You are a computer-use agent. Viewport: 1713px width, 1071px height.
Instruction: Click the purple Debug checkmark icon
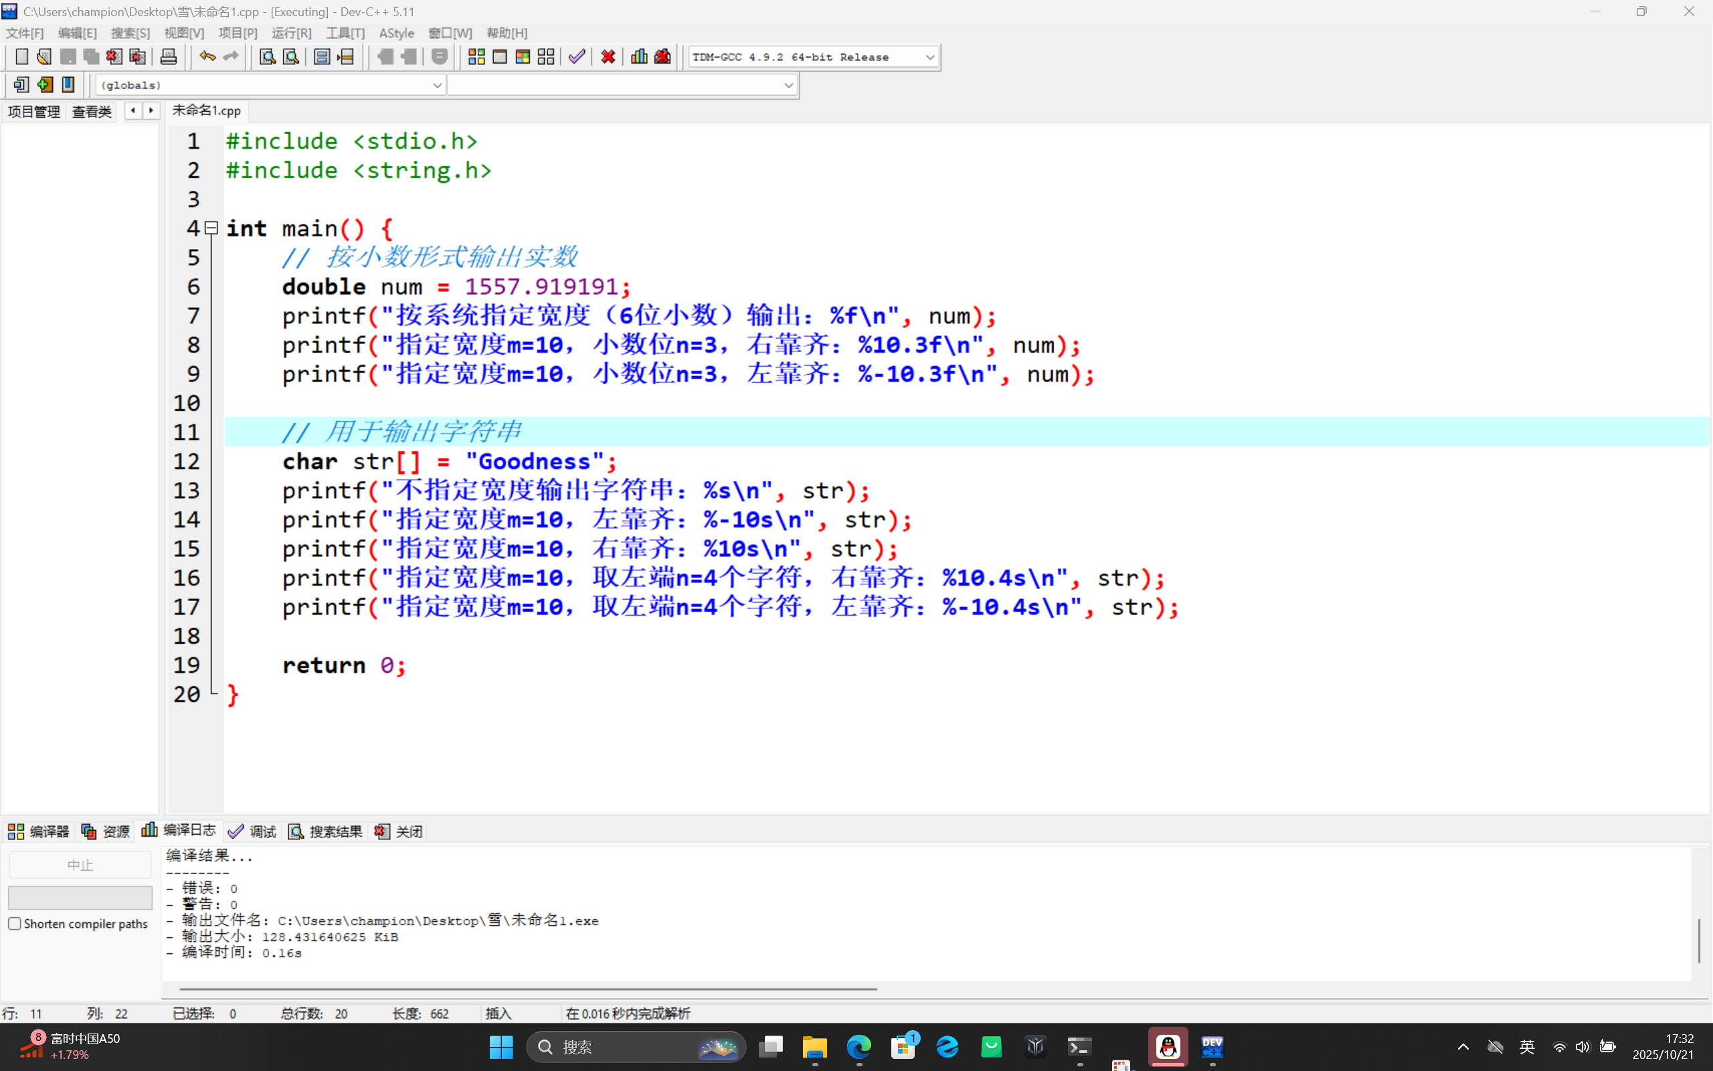coord(577,57)
